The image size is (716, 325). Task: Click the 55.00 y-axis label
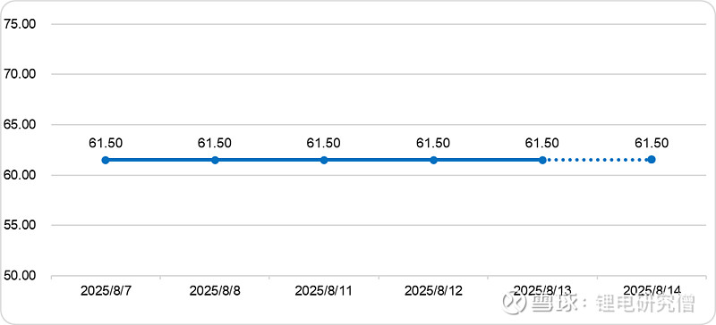[20, 225]
